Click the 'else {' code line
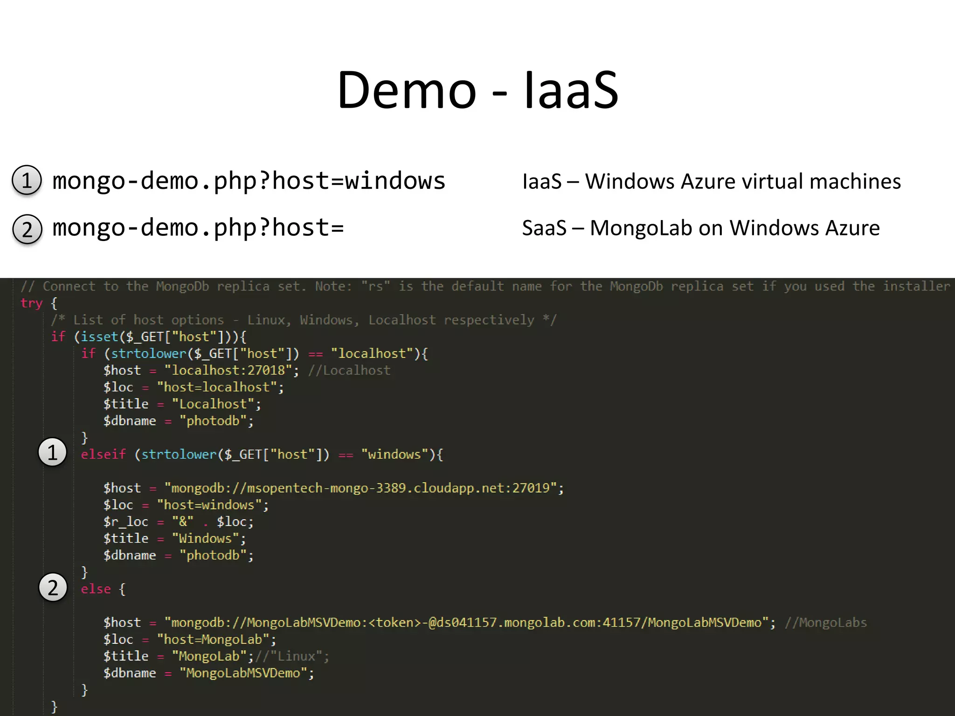955x716 pixels. pos(103,589)
